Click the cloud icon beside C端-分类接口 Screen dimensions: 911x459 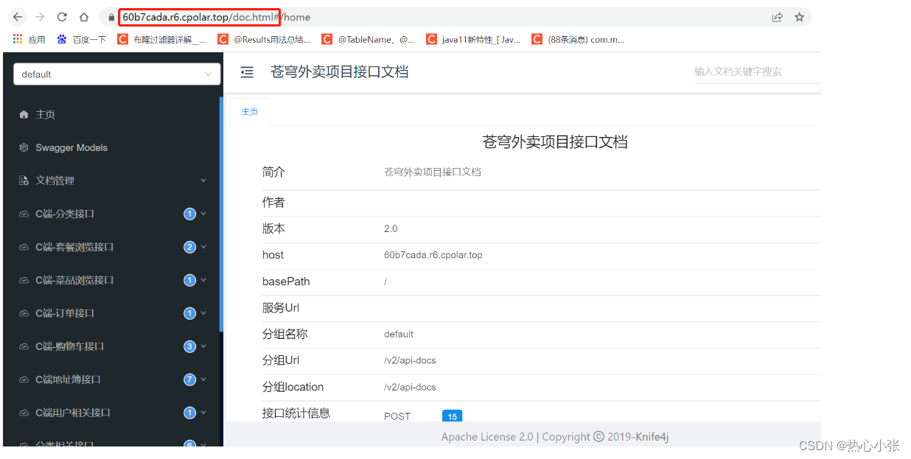pyautogui.click(x=24, y=214)
